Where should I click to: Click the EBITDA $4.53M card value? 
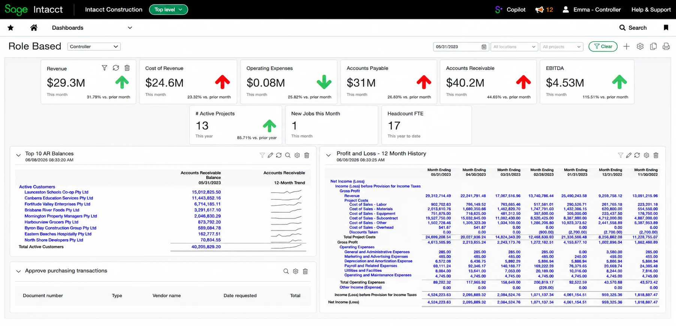coord(565,83)
